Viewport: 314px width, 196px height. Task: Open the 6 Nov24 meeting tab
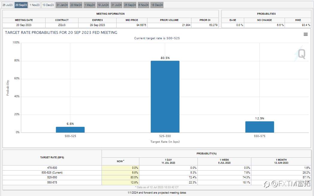tap(144, 5)
